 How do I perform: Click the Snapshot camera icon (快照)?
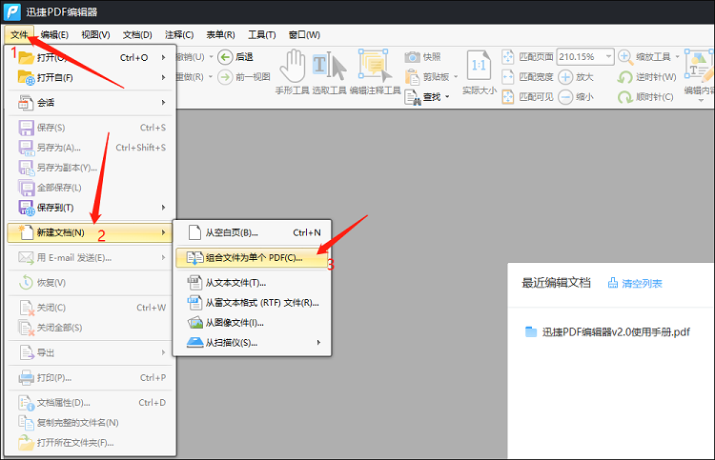tap(412, 57)
